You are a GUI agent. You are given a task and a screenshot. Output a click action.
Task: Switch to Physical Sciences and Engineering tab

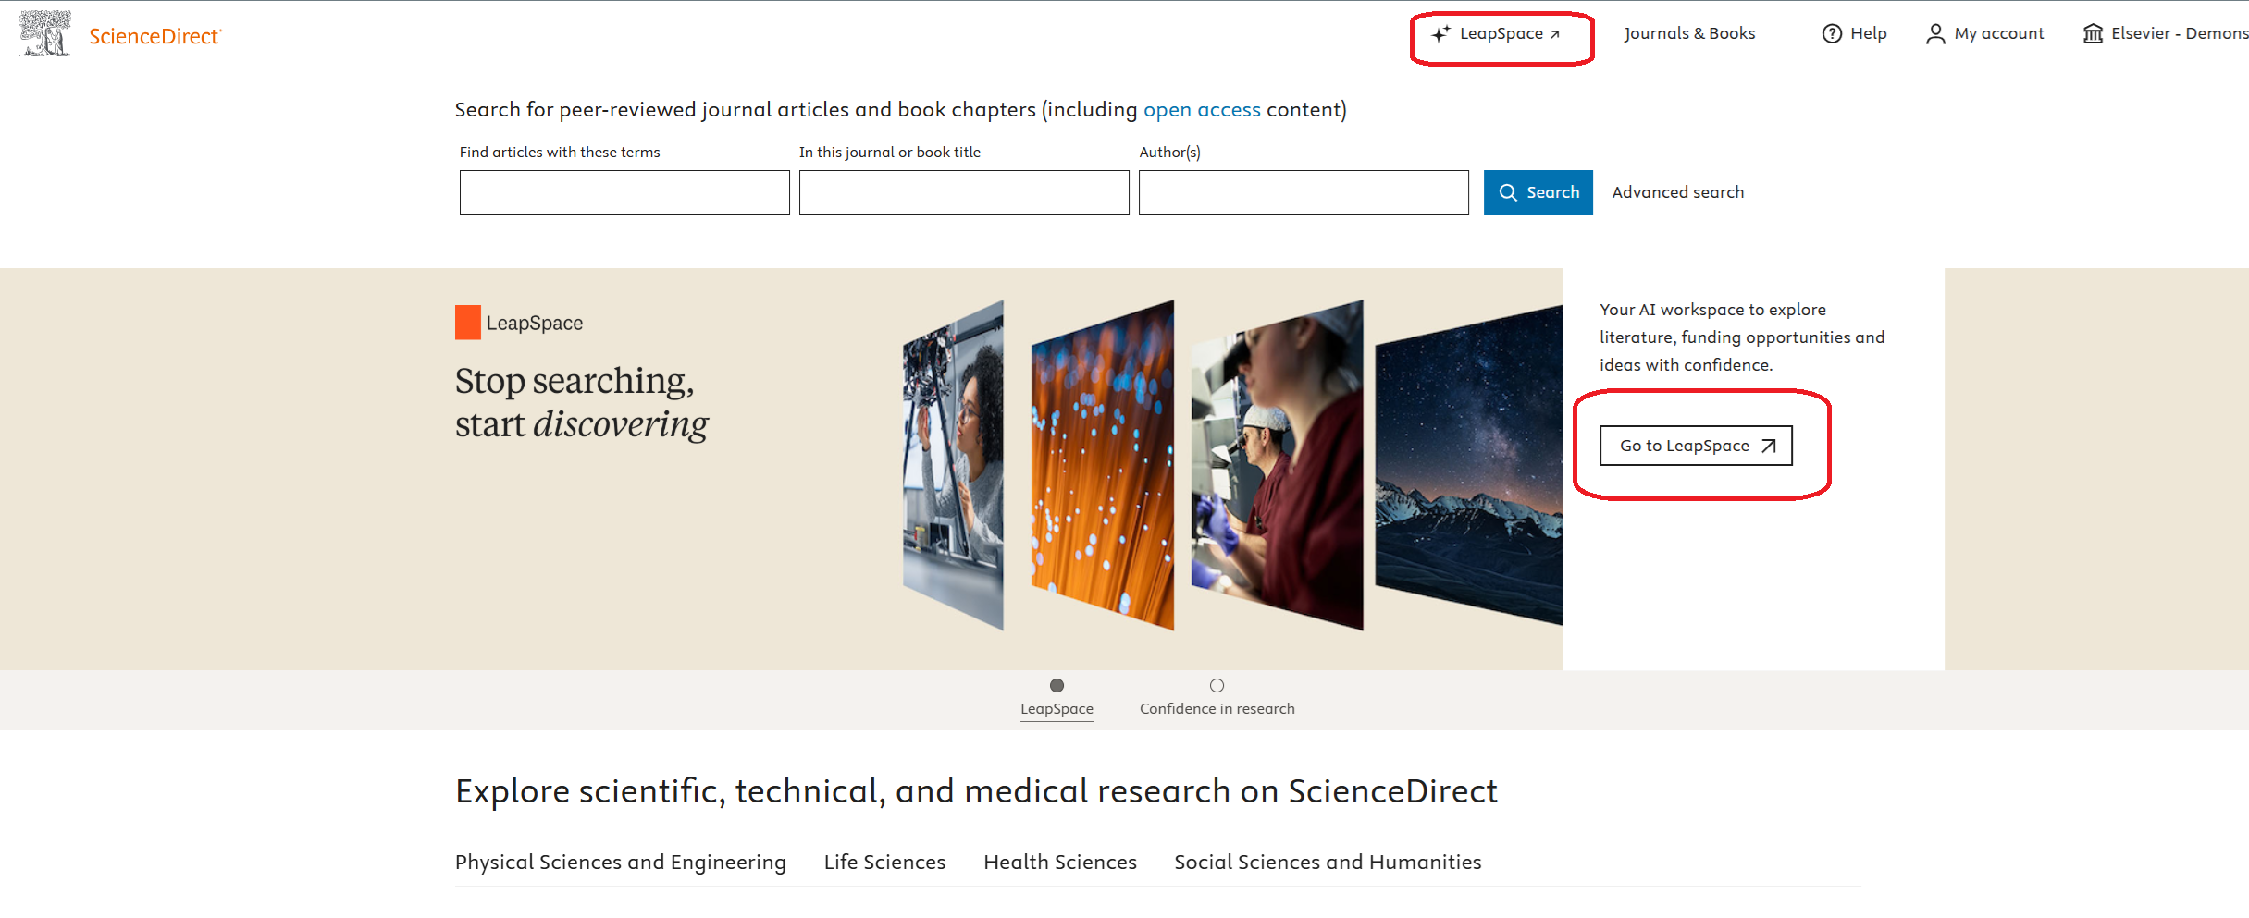pos(621,863)
